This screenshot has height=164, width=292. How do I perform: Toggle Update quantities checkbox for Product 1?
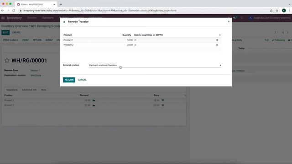(135, 40)
